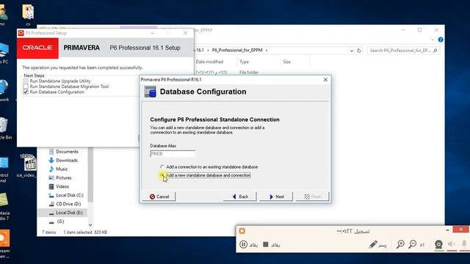This screenshot has height=264, width=470.
Task: Uncheck 'Run Database Configuration' checkbox
Action: [x=26, y=92]
